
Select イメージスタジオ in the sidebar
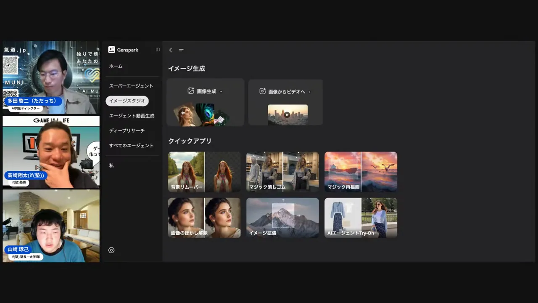click(127, 101)
